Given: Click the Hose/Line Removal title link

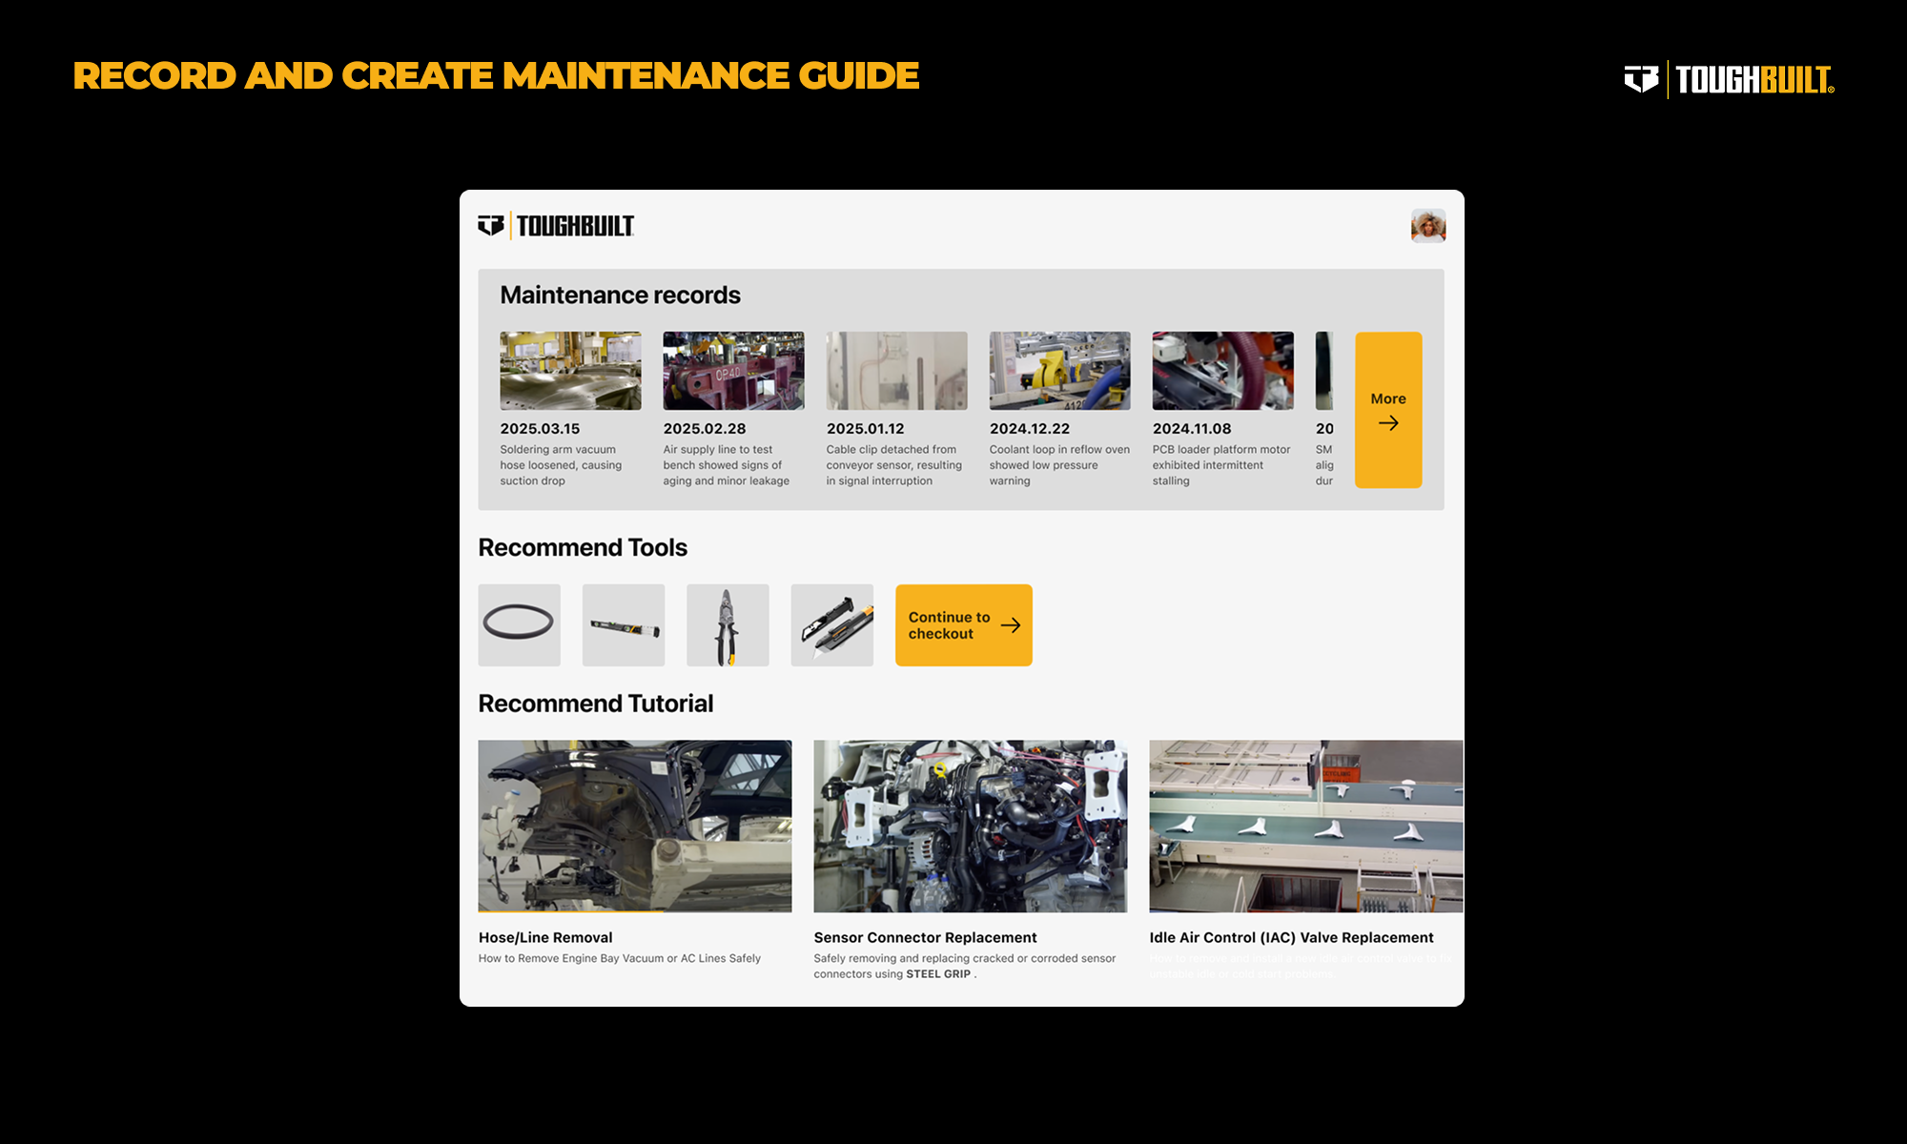Looking at the screenshot, I should pos(545,937).
